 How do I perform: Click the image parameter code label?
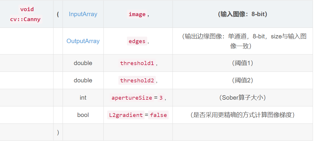tap(137, 14)
